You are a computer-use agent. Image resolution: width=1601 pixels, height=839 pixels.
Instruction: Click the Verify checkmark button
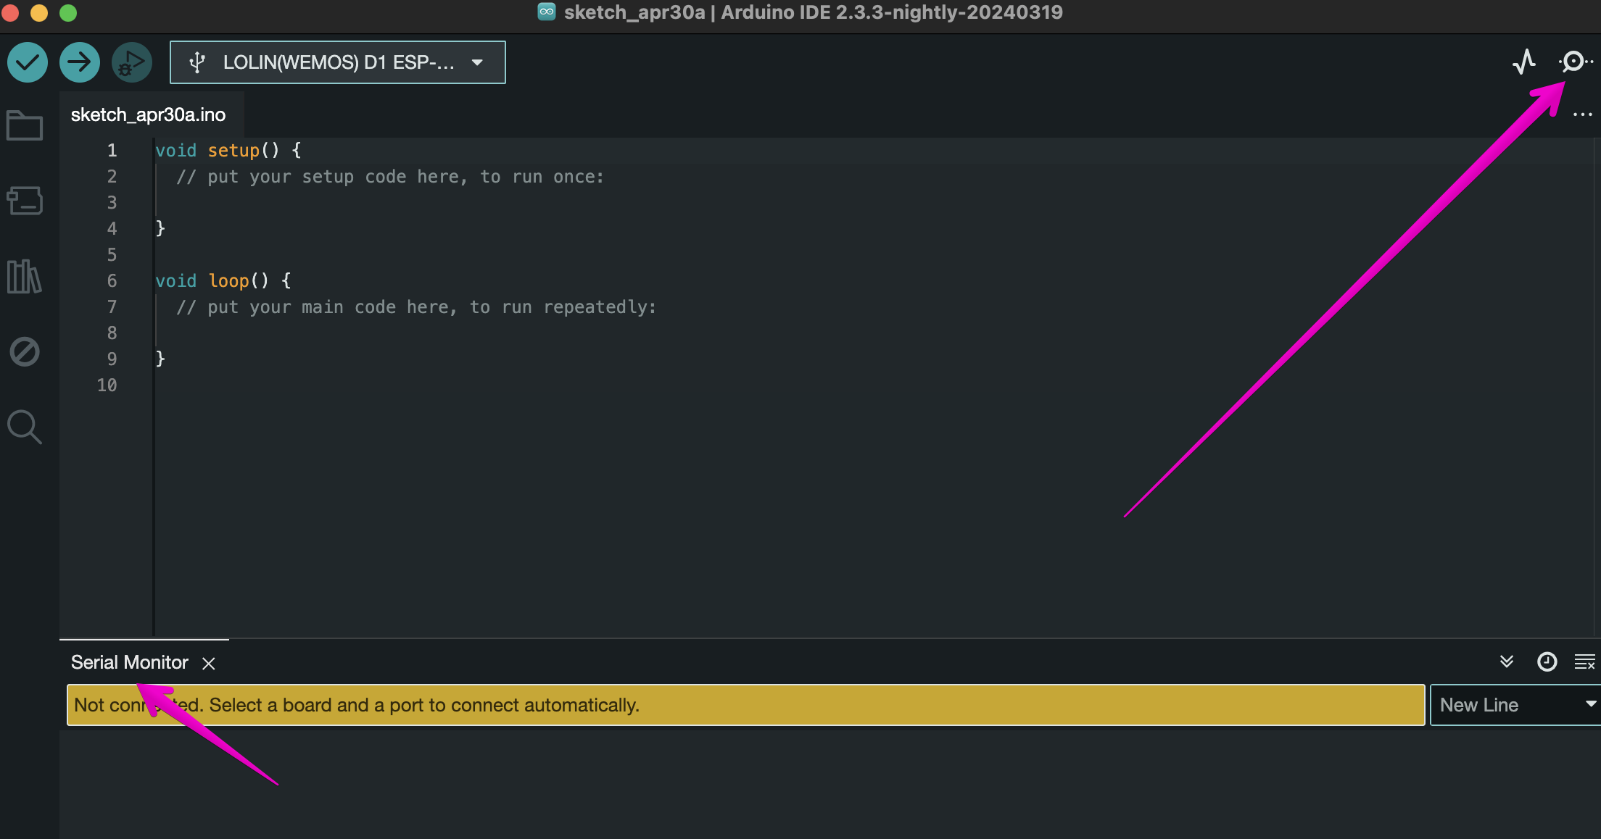tap(28, 62)
